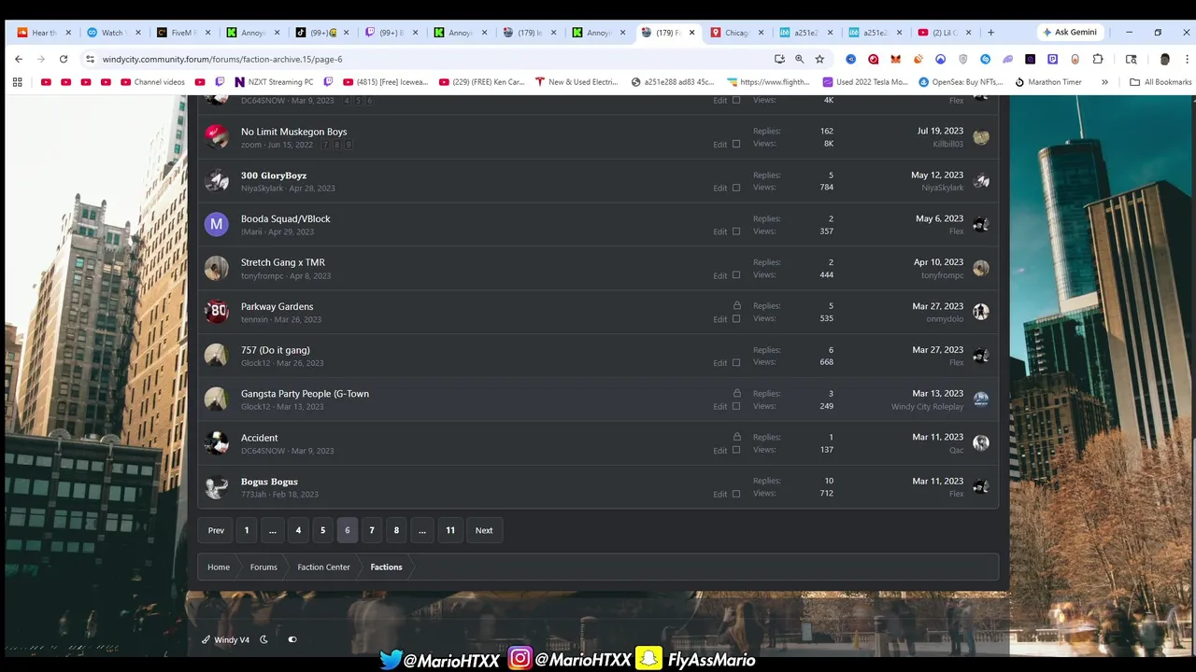This screenshot has width=1196, height=672.
Task: Expand the second ellipsis before page 11
Action: (x=421, y=530)
